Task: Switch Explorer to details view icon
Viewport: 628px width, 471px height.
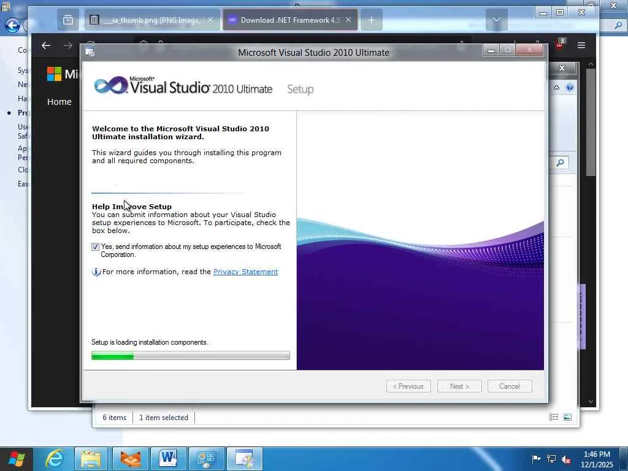Action: [554, 417]
